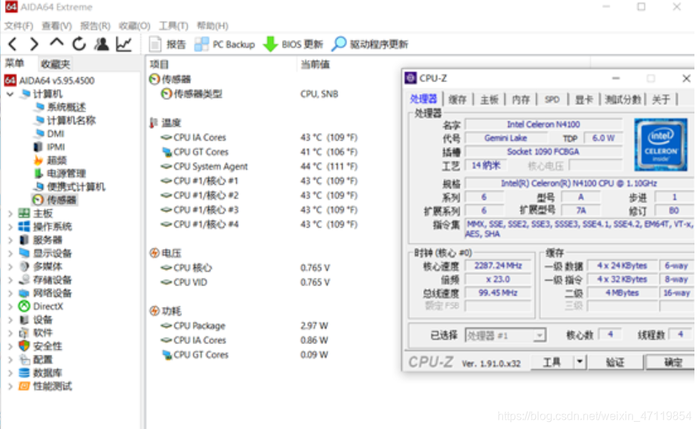
Task: Click CPU-Z 工具 button
Action: tap(552, 362)
